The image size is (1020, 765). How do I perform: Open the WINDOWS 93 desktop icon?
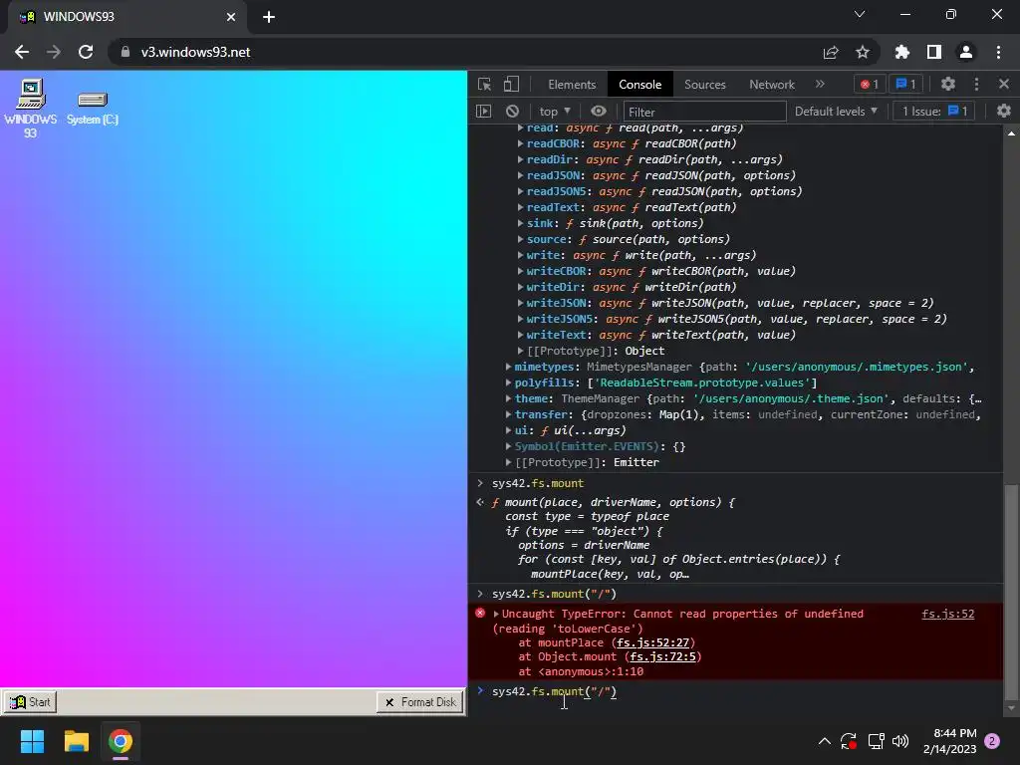(x=31, y=108)
